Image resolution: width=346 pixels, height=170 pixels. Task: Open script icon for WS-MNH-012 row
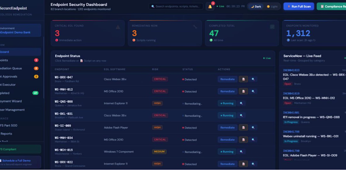(243, 91)
